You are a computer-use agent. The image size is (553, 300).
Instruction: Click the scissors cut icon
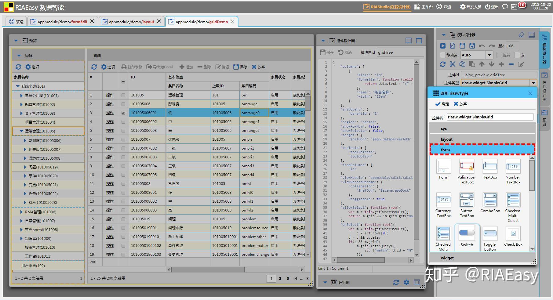click(x=452, y=64)
